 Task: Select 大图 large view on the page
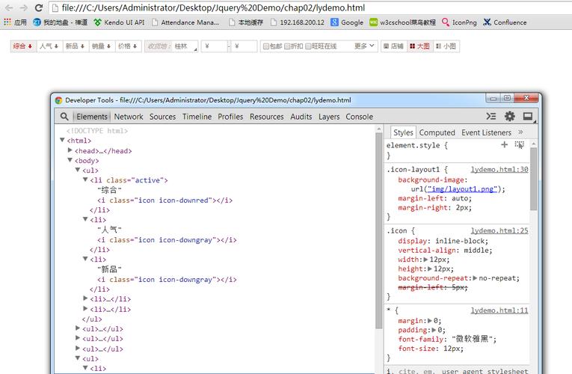[x=420, y=46]
